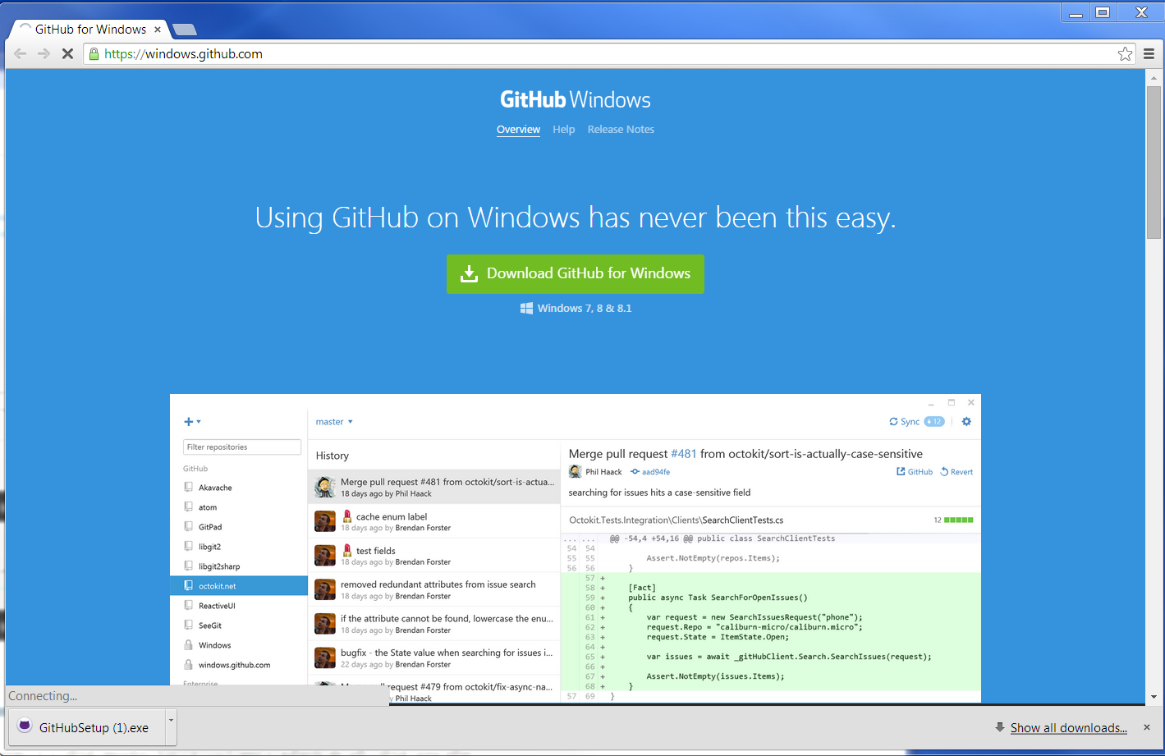1165x756 pixels.
Task: Click the Windows logo below download button
Action: 526,308
